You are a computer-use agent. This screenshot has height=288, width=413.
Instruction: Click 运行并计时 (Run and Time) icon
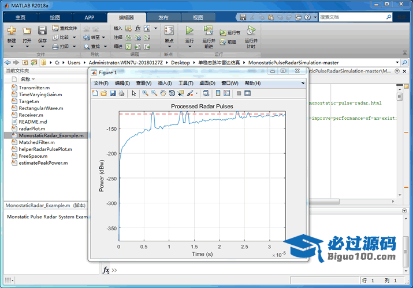coord(251,31)
